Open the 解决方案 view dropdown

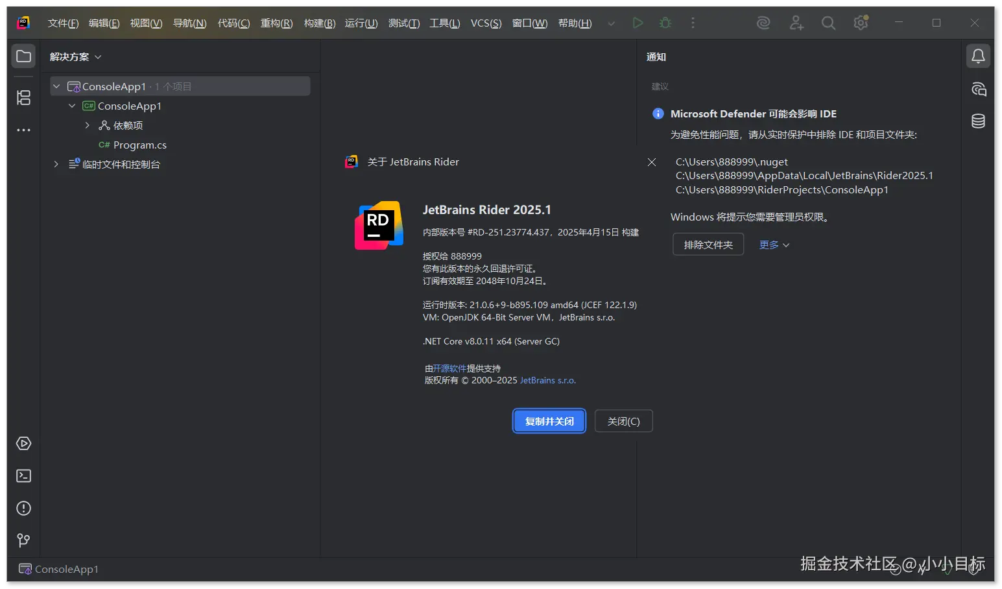(76, 57)
